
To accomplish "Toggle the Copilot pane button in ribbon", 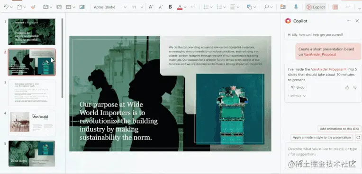I will (x=316, y=7).
